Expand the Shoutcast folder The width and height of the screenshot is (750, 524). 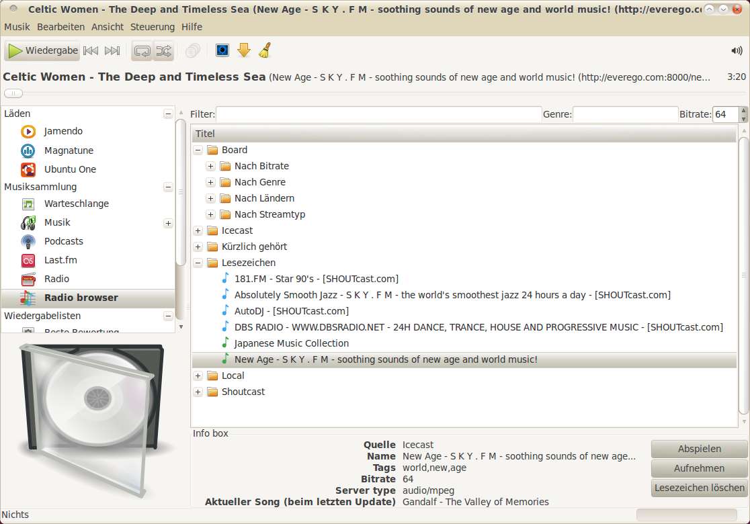click(198, 392)
